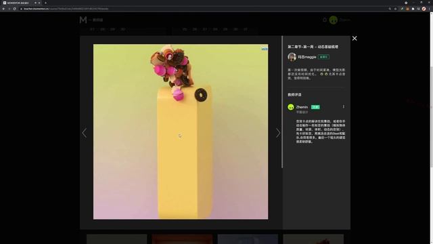Click the fourth dimmed thumbnail below the viewer
This screenshot has height=244, width=433.
click(313, 239)
